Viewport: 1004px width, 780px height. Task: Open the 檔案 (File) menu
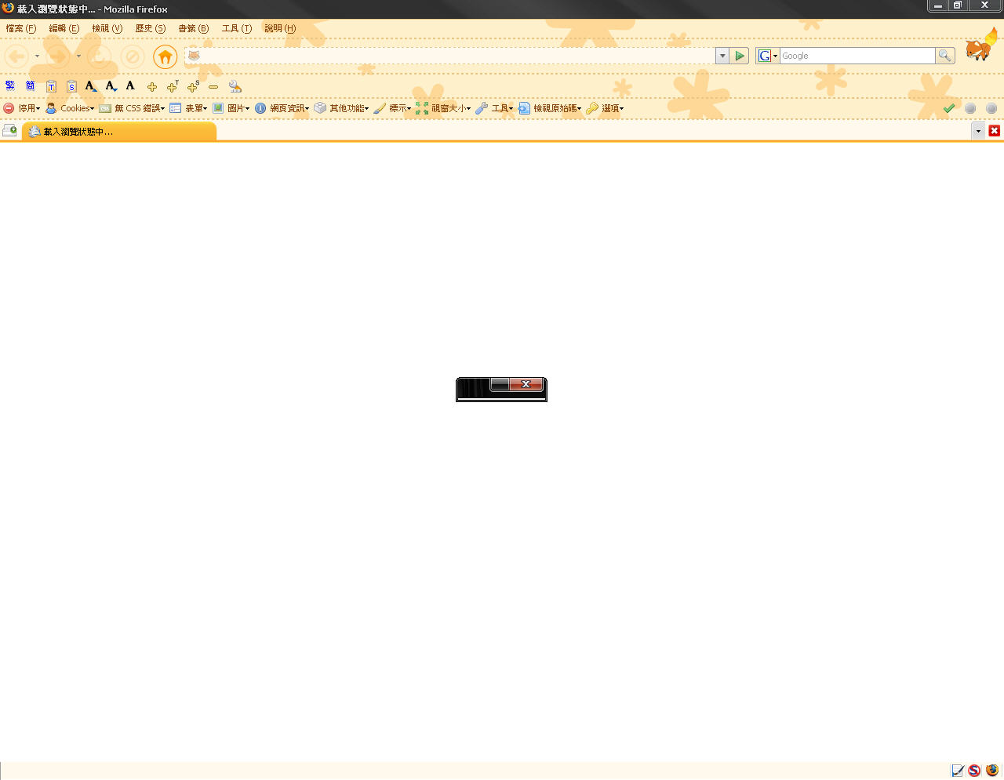tap(21, 28)
